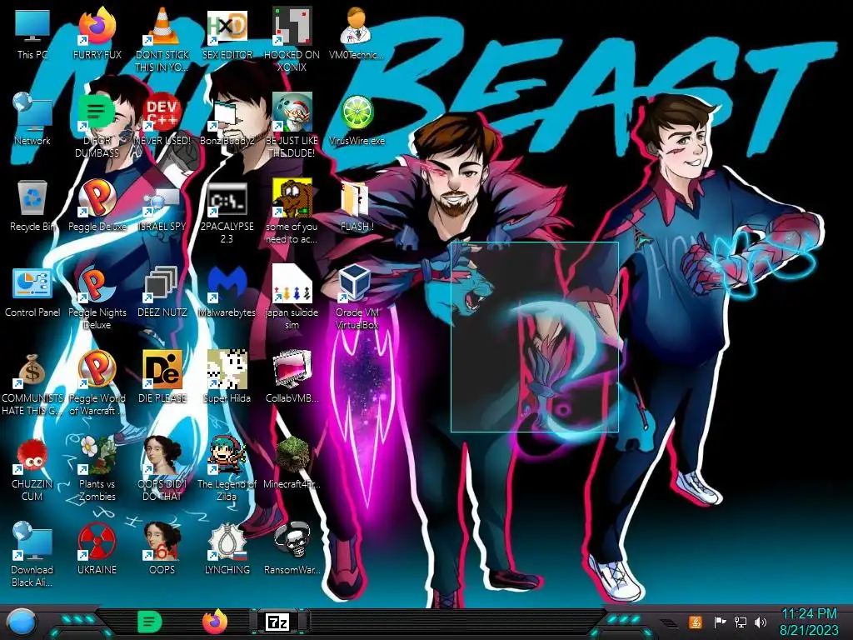Open the volume speaker tray icon
This screenshot has width=853, height=640.
pyautogui.click(x=761, y=622)
